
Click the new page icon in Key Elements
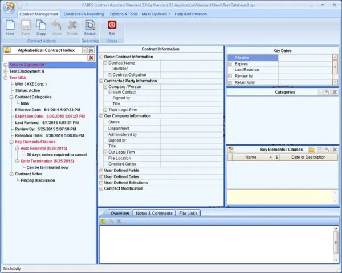point(319,150)
